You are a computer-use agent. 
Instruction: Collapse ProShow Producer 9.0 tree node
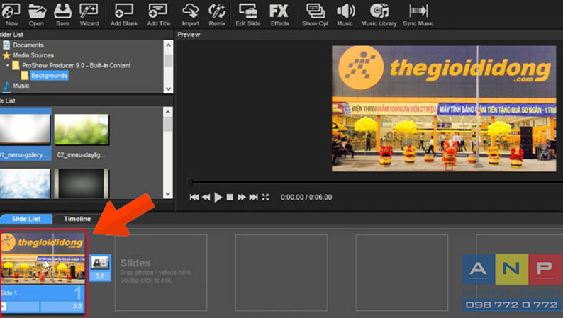pyautogui.click(x=8, y=66)
